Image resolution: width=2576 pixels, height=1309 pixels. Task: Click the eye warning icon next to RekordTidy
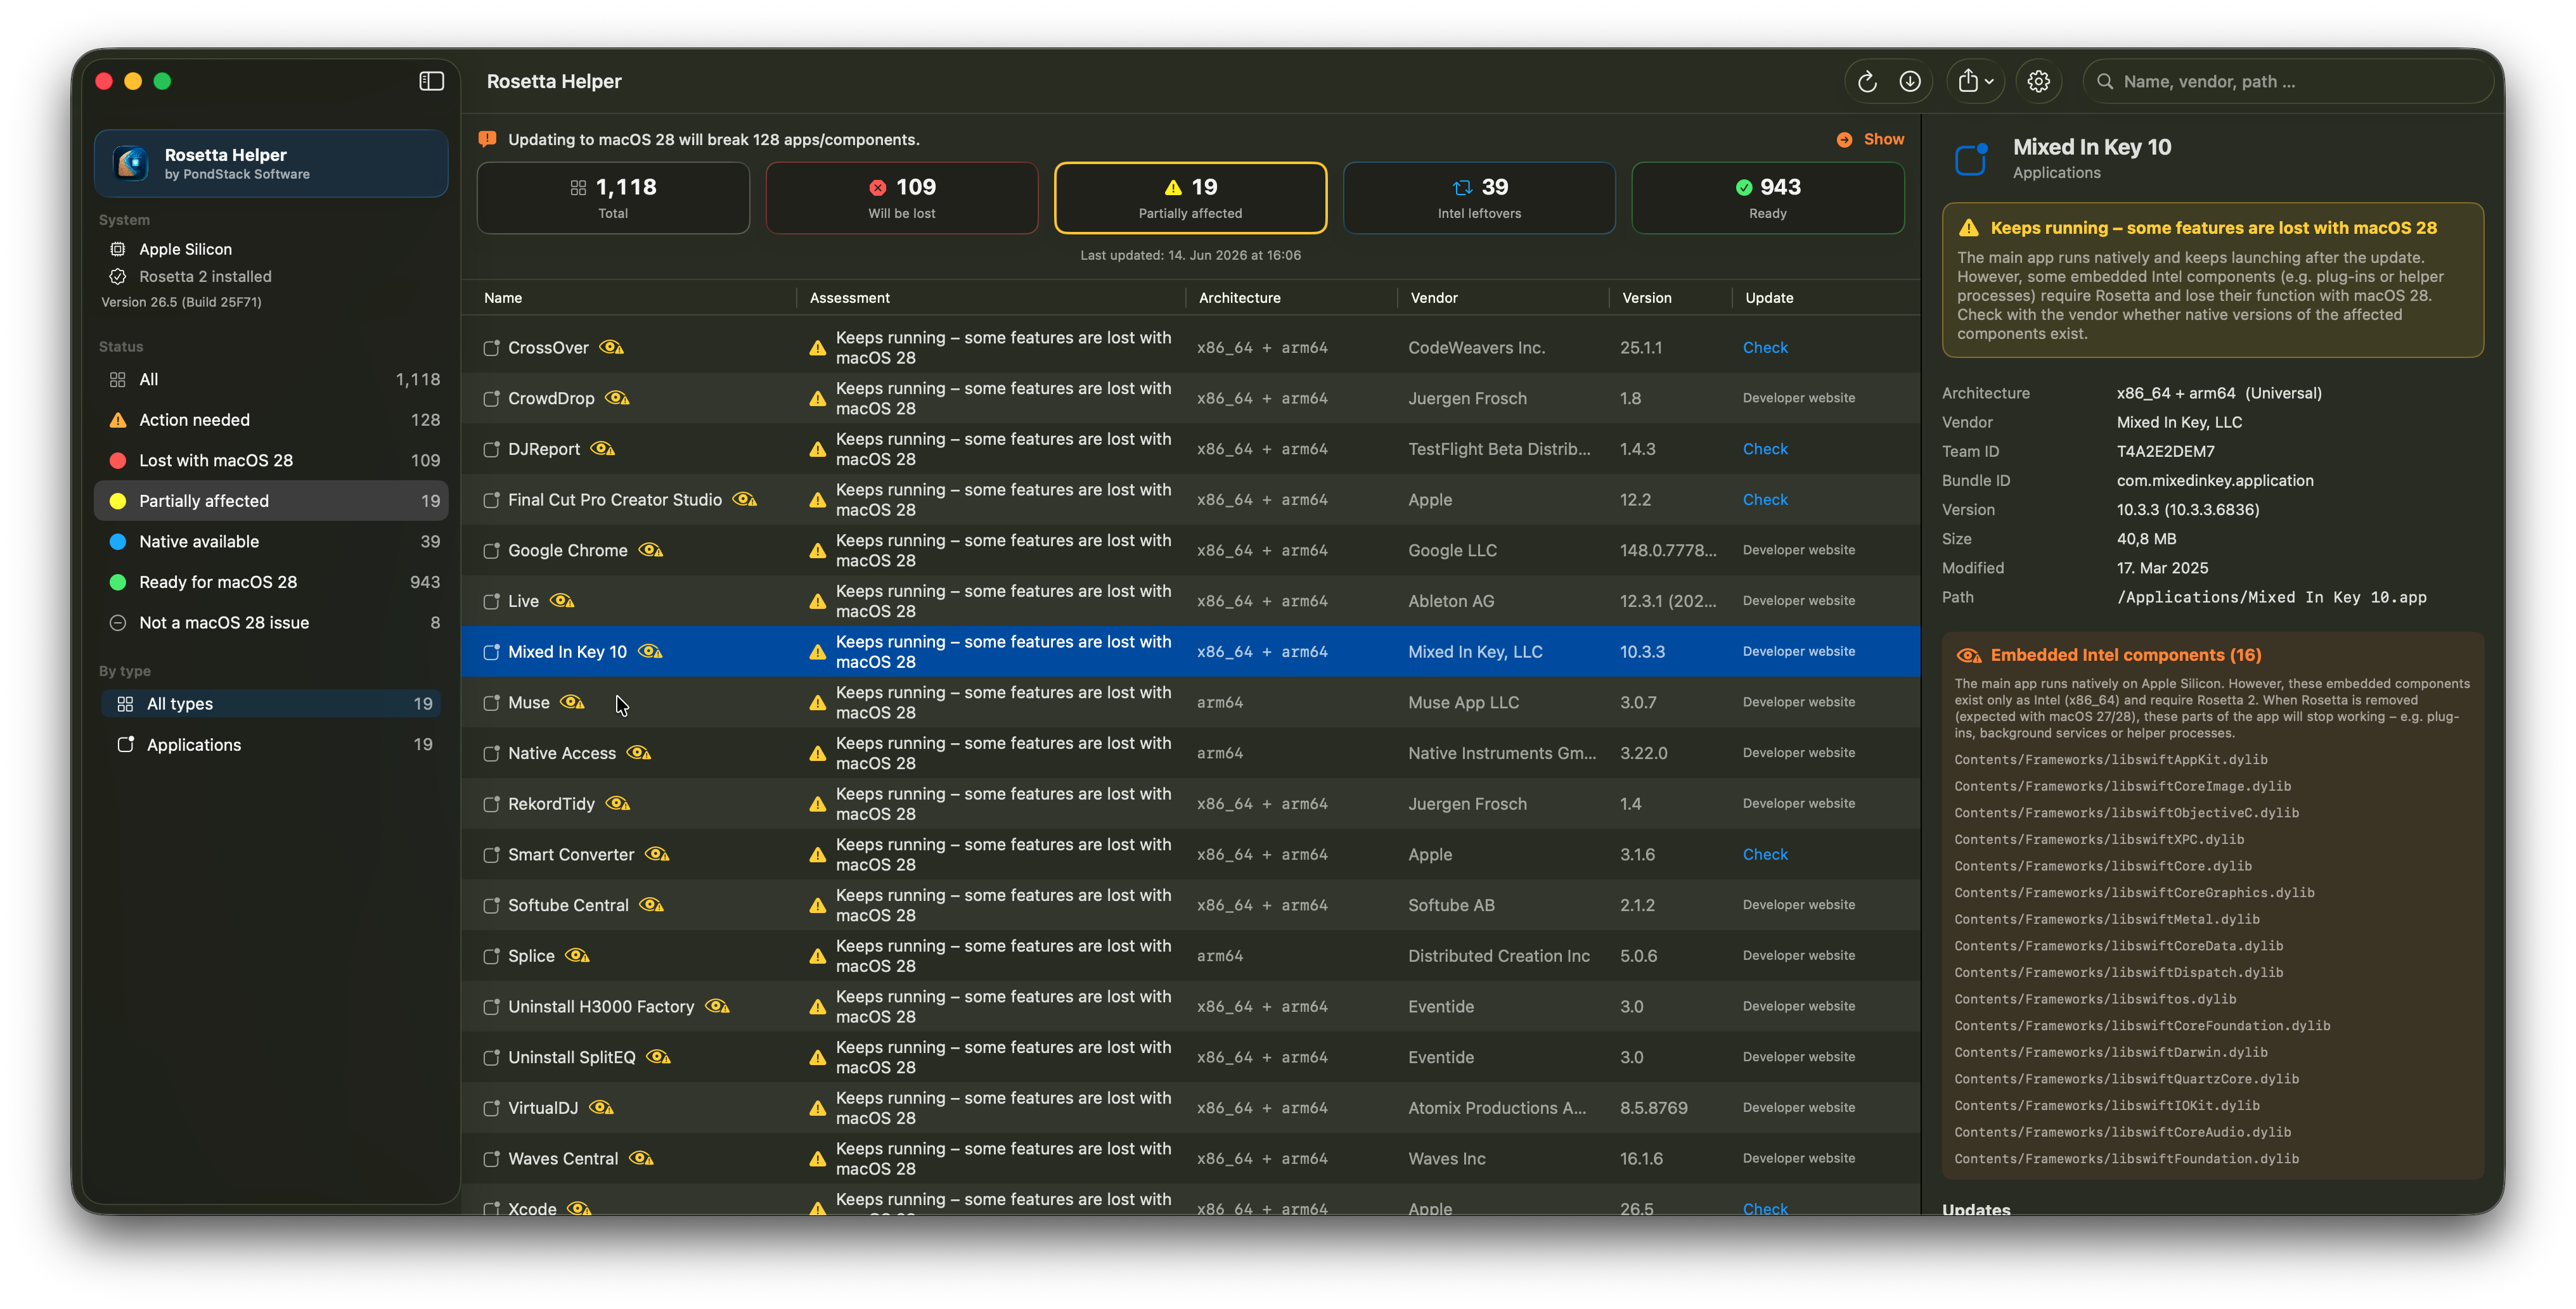coord(617,803)
